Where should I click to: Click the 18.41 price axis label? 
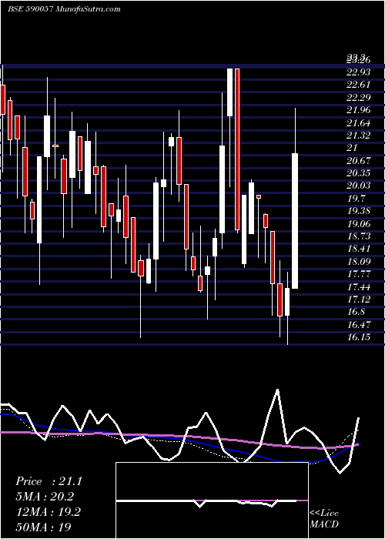pyautogui.click(x=359, y=249)
